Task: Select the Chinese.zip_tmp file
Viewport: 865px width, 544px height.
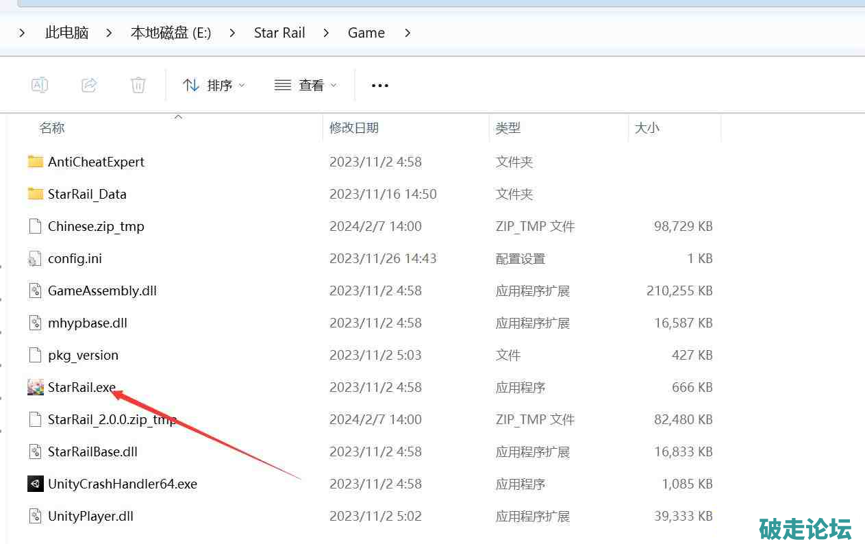Action: coord(96,226)
